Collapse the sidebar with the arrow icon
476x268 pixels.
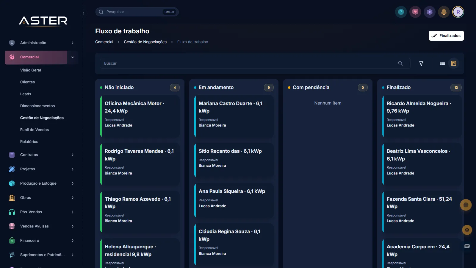point(84,13)
